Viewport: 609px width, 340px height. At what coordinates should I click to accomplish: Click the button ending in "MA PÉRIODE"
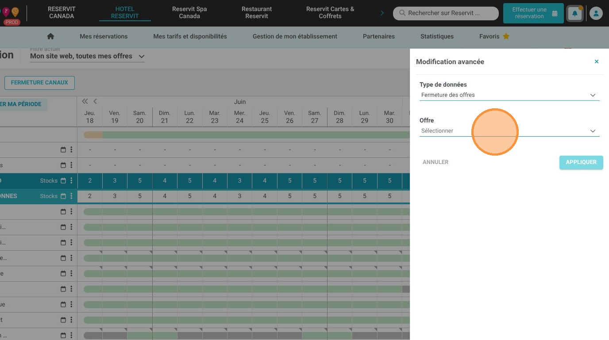click(23, 104)
